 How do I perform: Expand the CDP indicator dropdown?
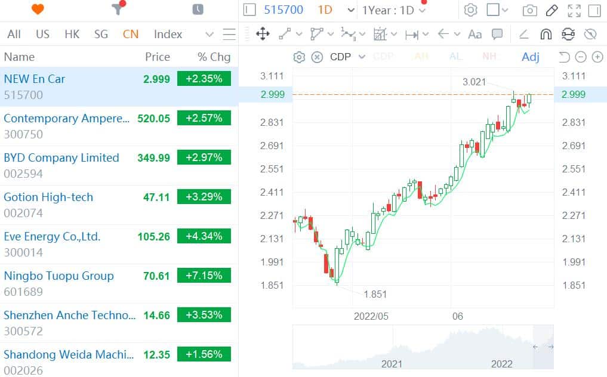click(x=362, y=57)
